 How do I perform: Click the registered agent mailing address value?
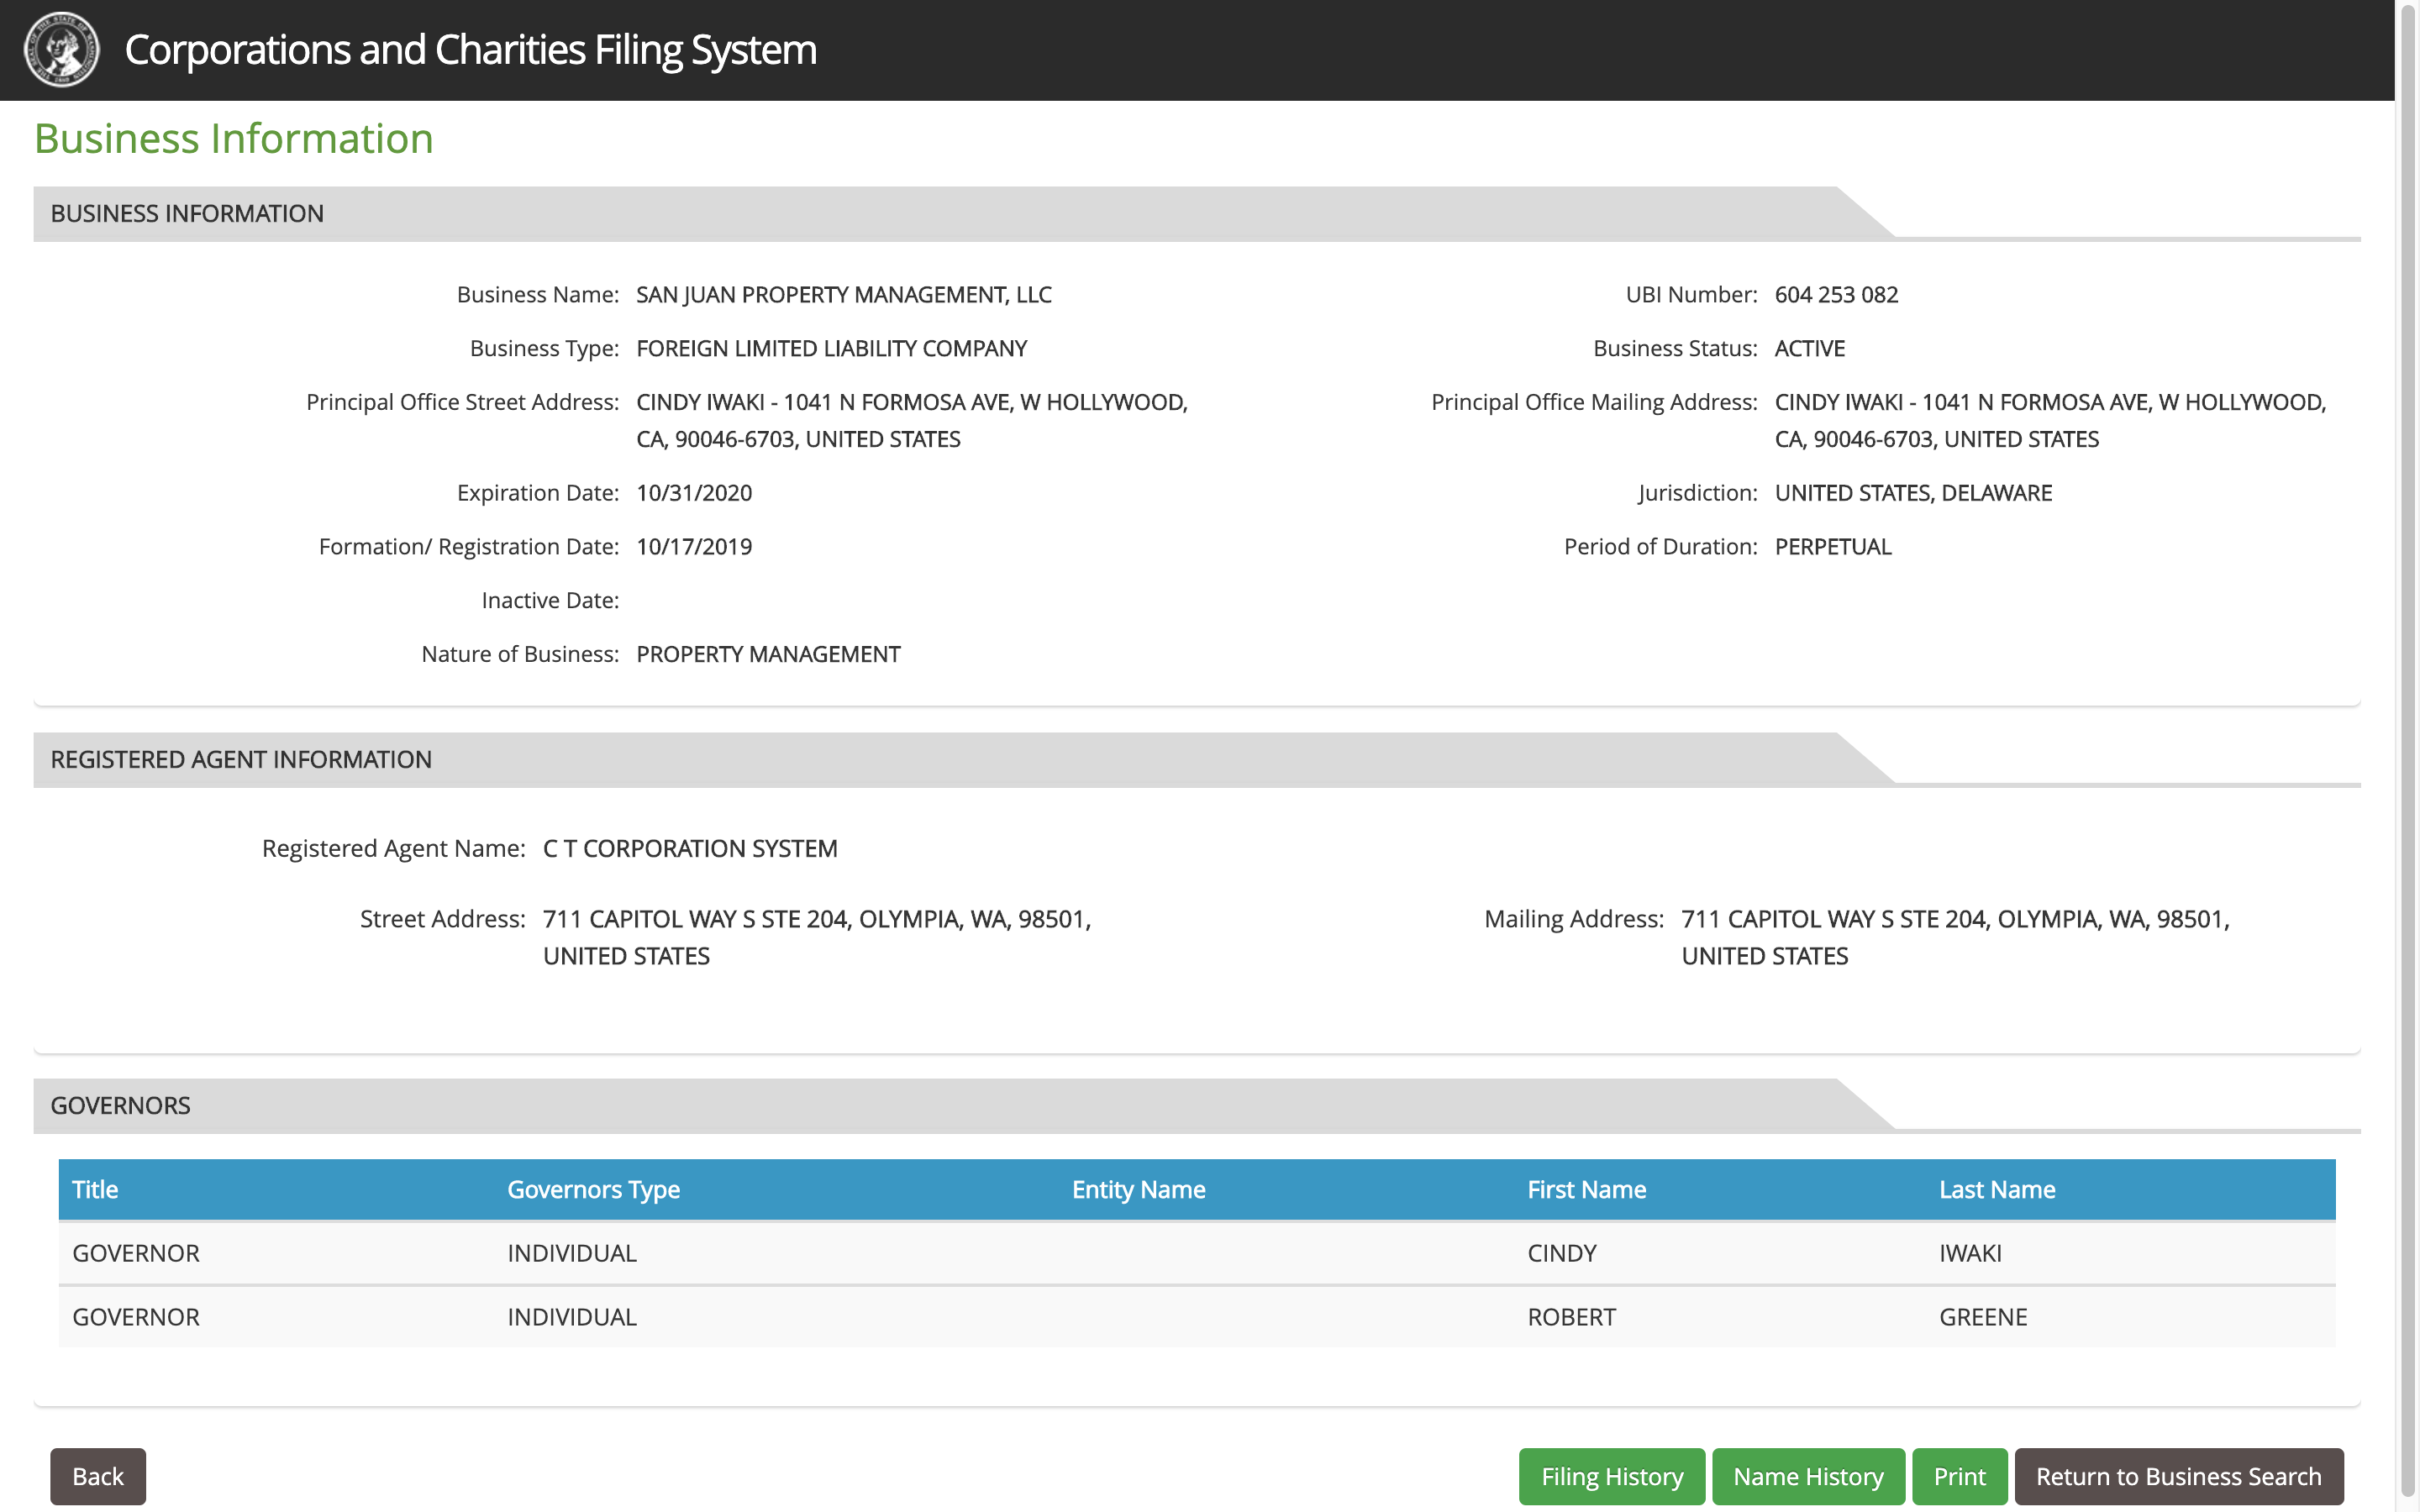pyautogui.click(x=1955, y=937)
